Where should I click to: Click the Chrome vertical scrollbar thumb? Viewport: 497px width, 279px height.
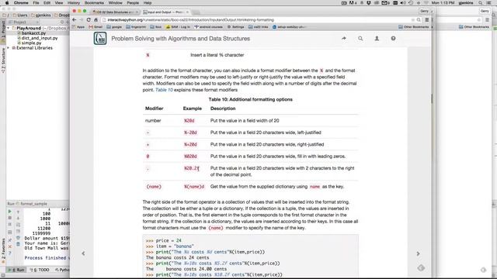point(432,98)
